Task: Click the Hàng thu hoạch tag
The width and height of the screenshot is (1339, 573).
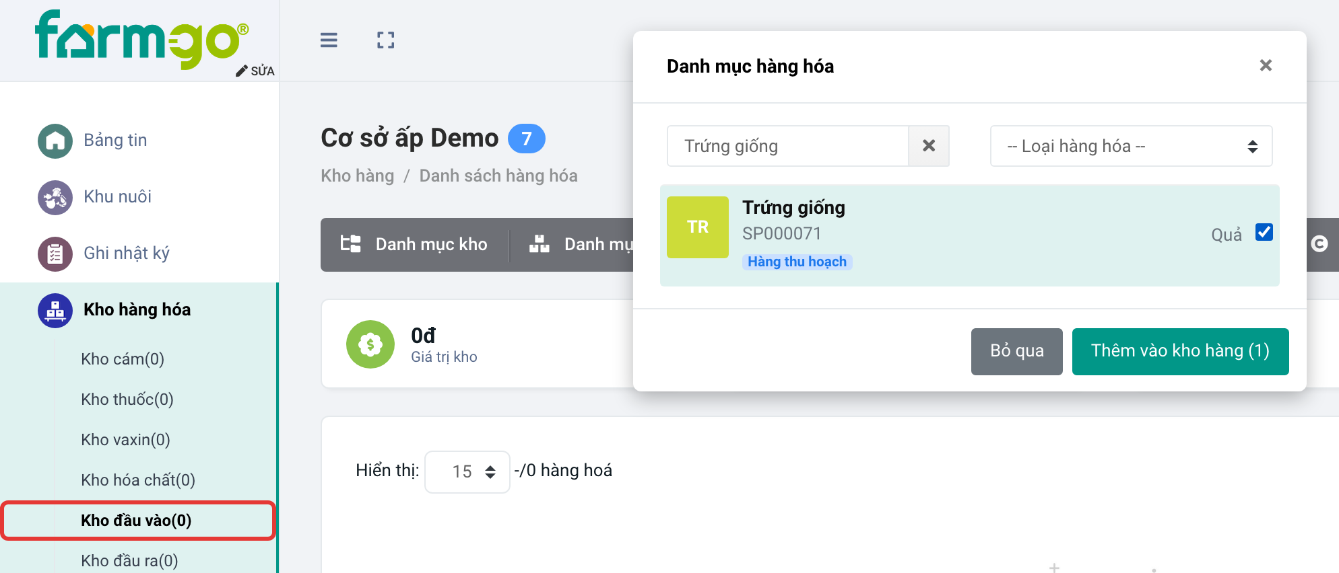Action: click(797, 262)
